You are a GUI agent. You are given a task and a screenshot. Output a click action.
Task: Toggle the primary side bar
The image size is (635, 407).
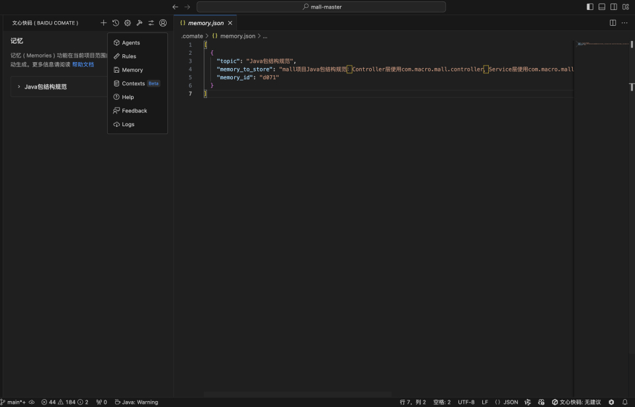(x=590, y=7)
